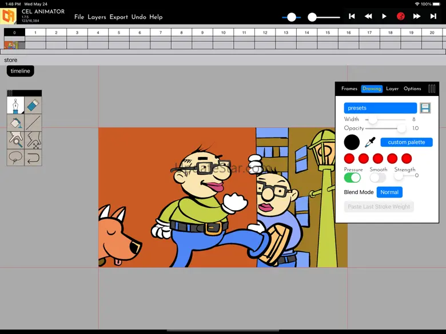Pick the third red palette swatch
This screenshot has width=446, height=334.
click(378, 159)
